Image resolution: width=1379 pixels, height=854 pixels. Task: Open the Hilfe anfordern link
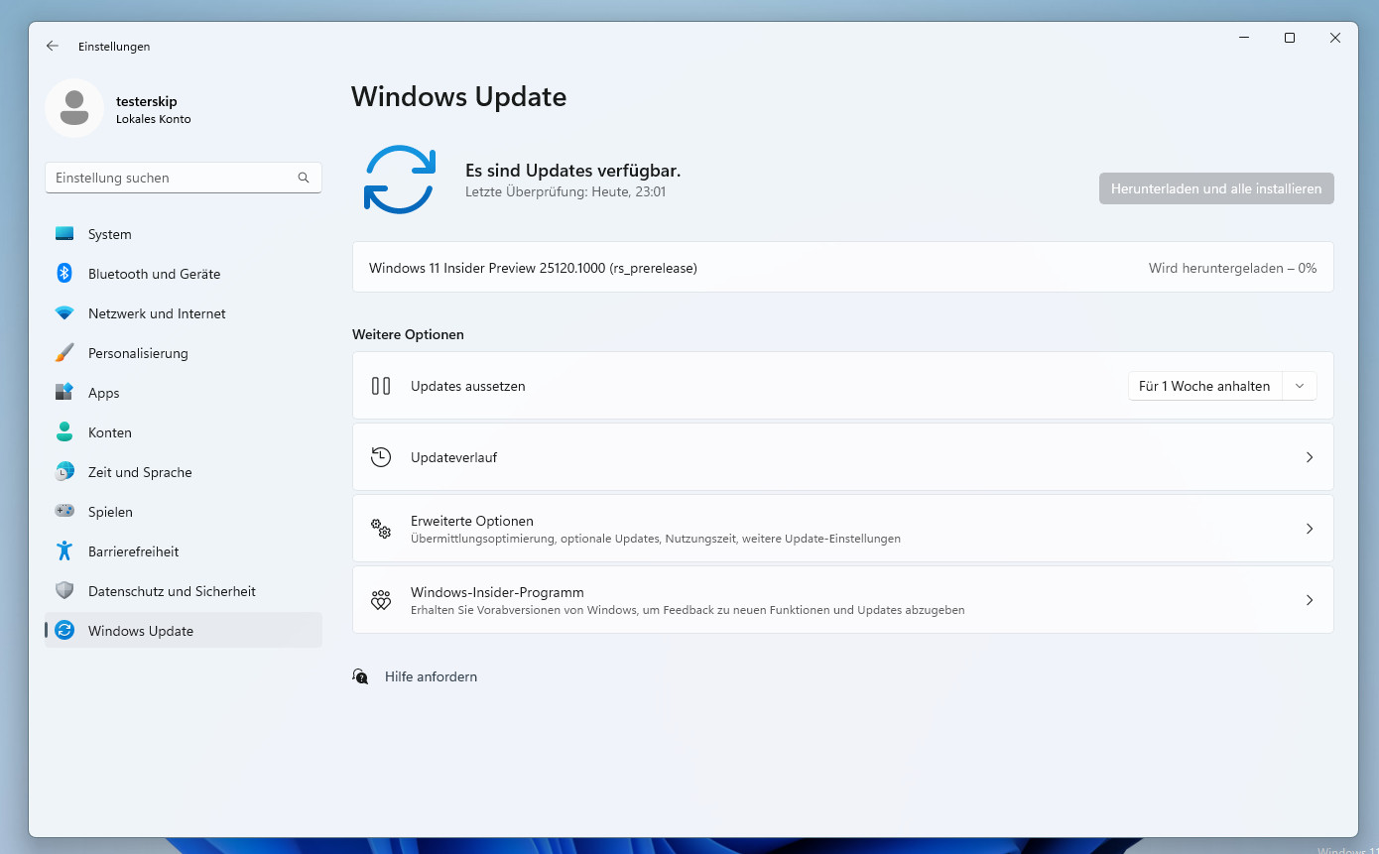pyautogui.click(x=431, y=676)
